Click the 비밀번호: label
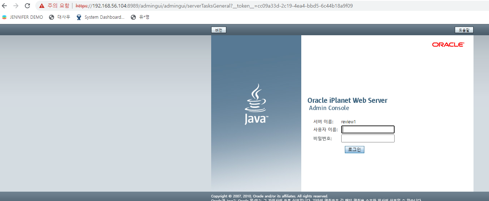The width and height of the screenshot is (489, 201). coord(323,138)
